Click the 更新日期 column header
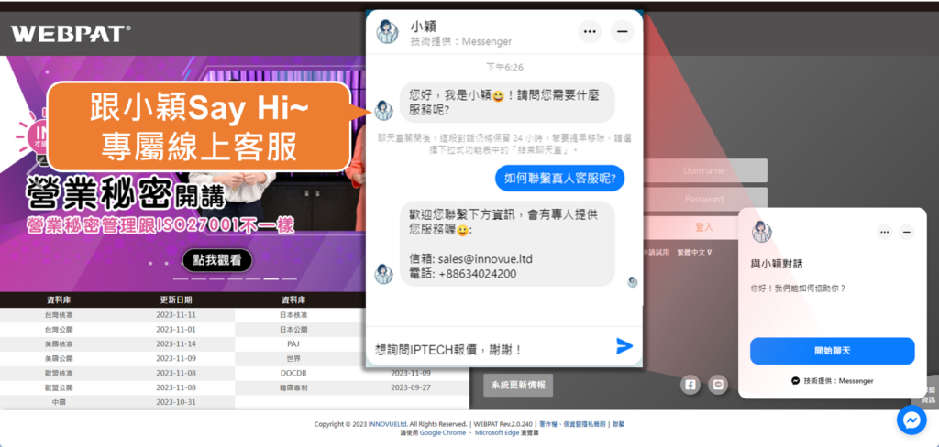This screenshot has width=939, height=447. pos(176,300)
